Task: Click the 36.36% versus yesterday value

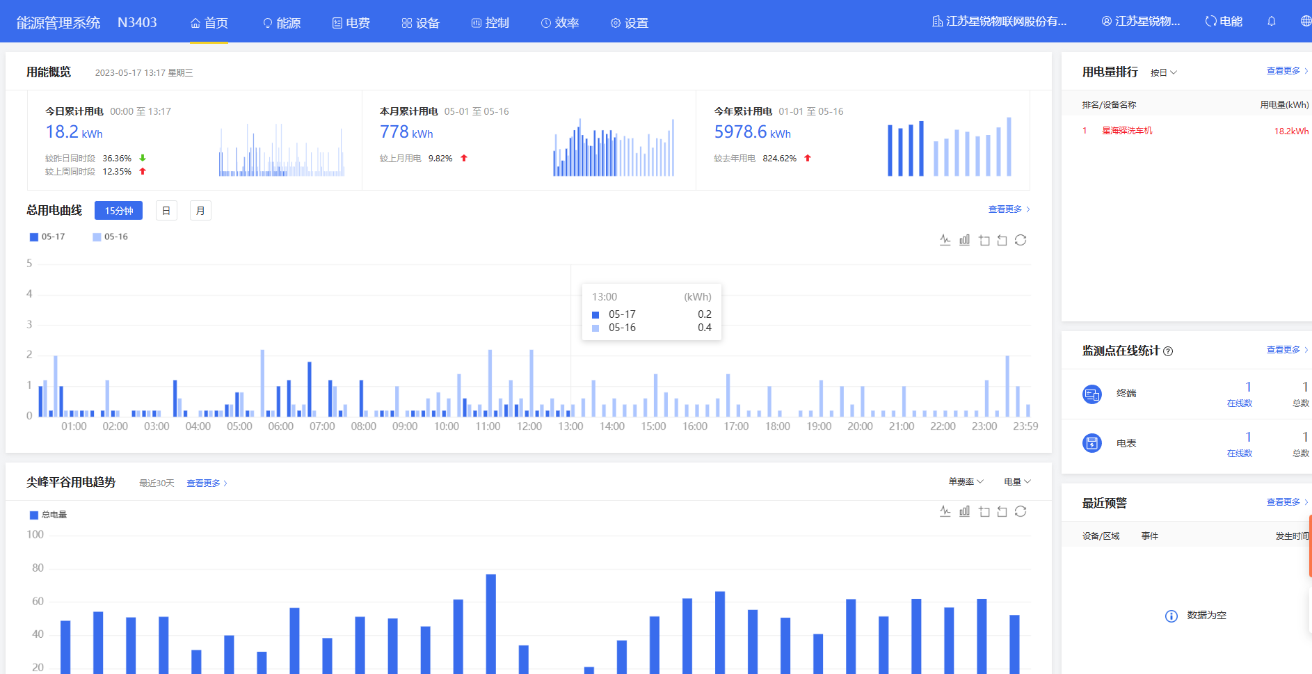Action: [x=117, y=159]
